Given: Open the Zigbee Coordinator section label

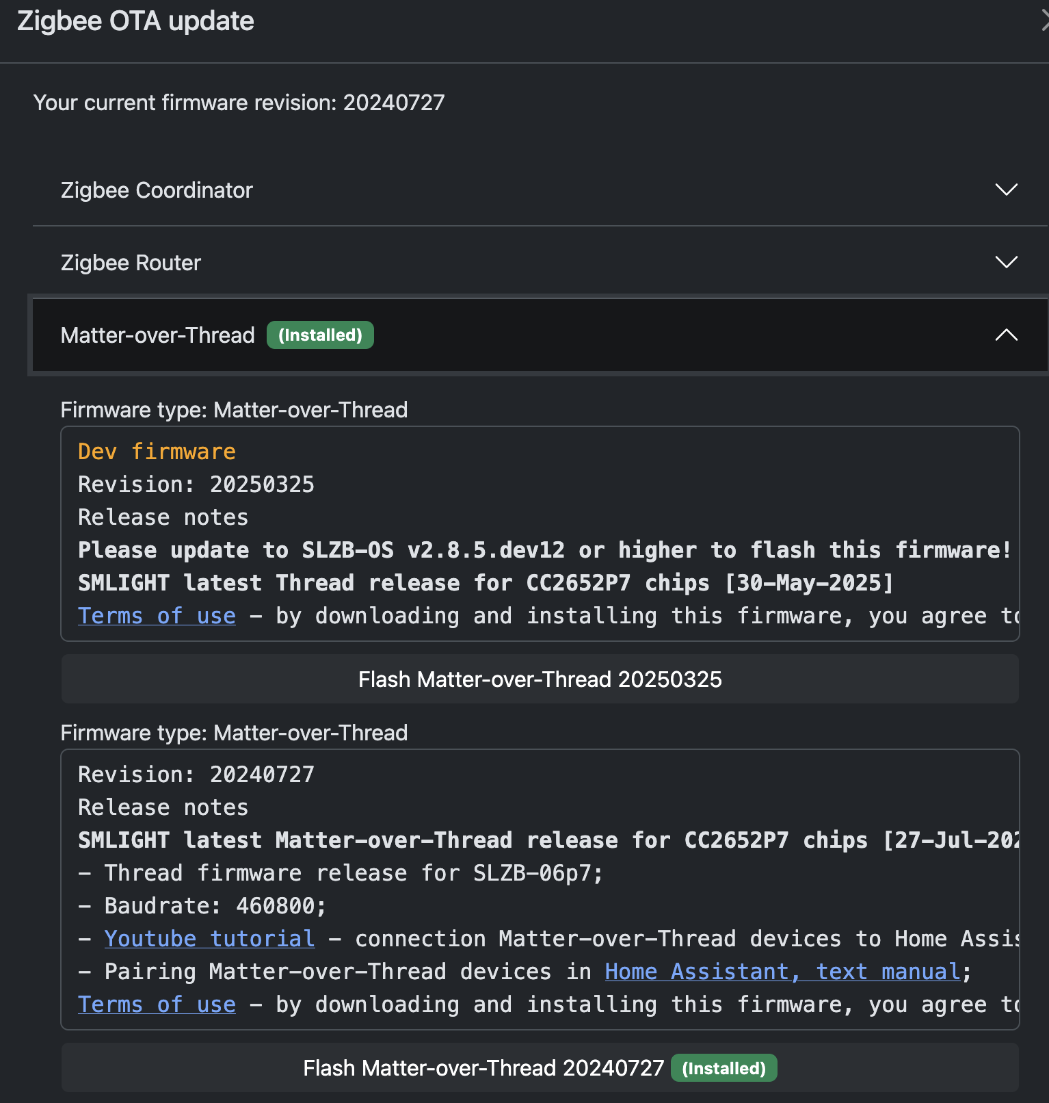Looking at the screenshot, I should pyautogui.click(x=157, y=190).
